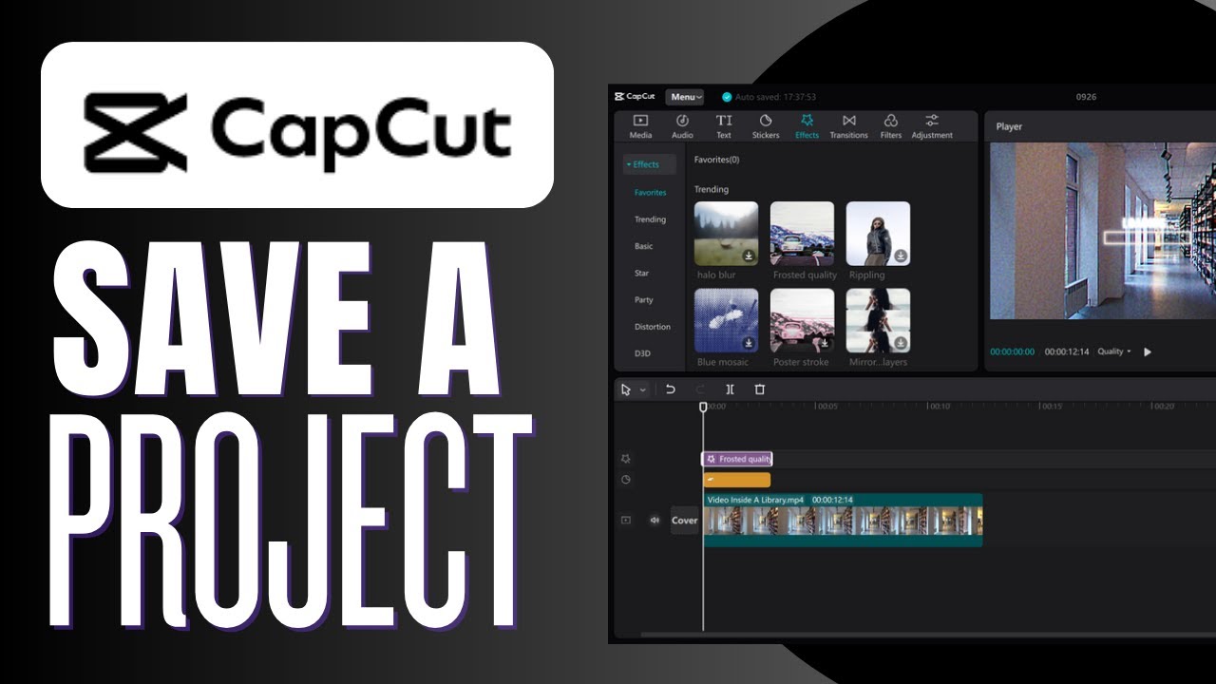Click the video track icon
Viewport: 1216px width, 684px height.
625,520
